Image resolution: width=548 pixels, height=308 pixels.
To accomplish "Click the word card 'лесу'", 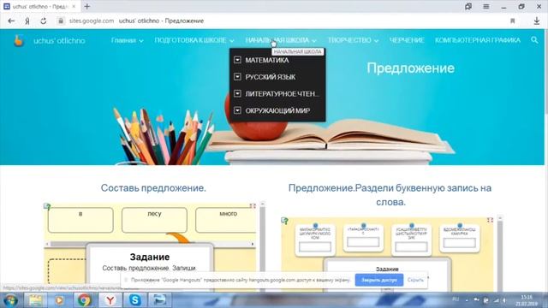I will pyautogui.click(x=154, y=220).
